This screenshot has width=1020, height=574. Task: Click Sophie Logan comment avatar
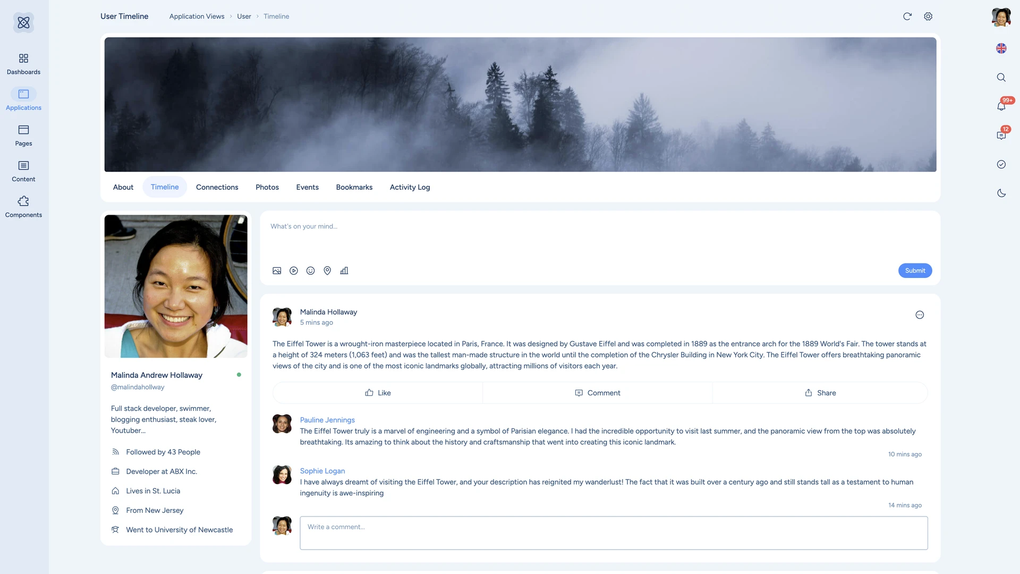(x=282, y=475)
